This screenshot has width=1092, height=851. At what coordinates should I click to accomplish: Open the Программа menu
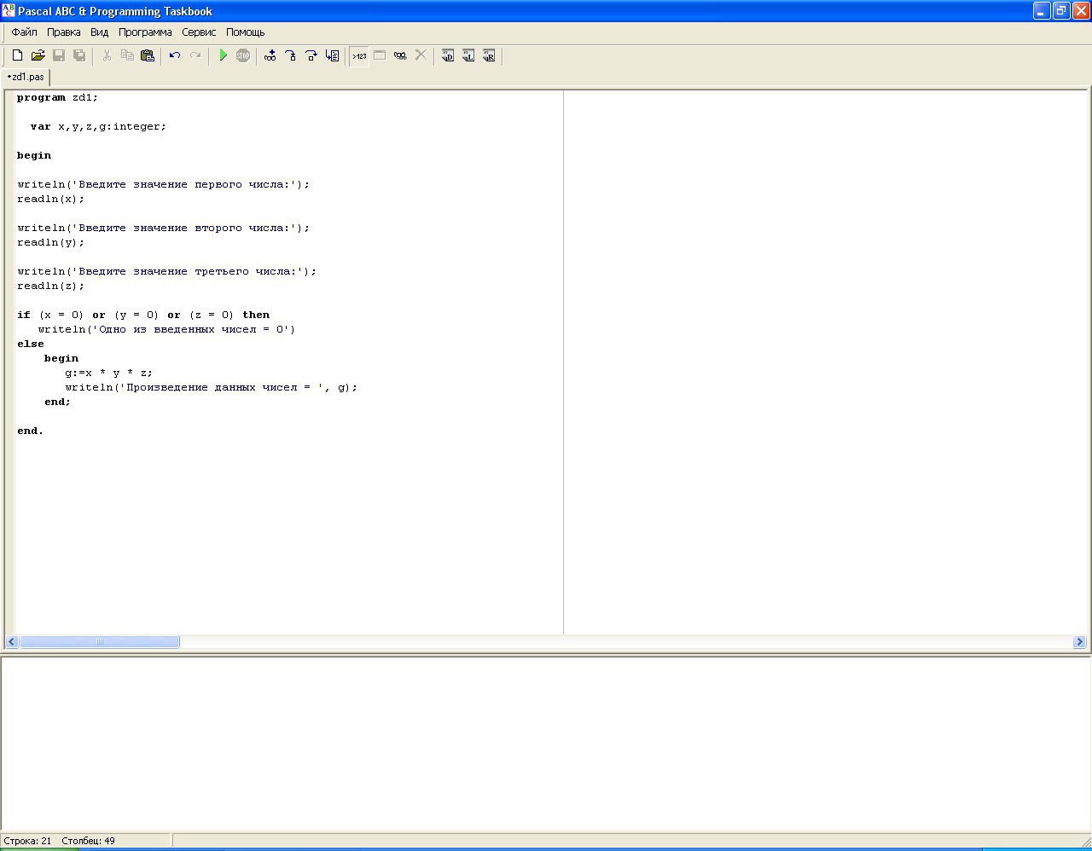point(145,32)
